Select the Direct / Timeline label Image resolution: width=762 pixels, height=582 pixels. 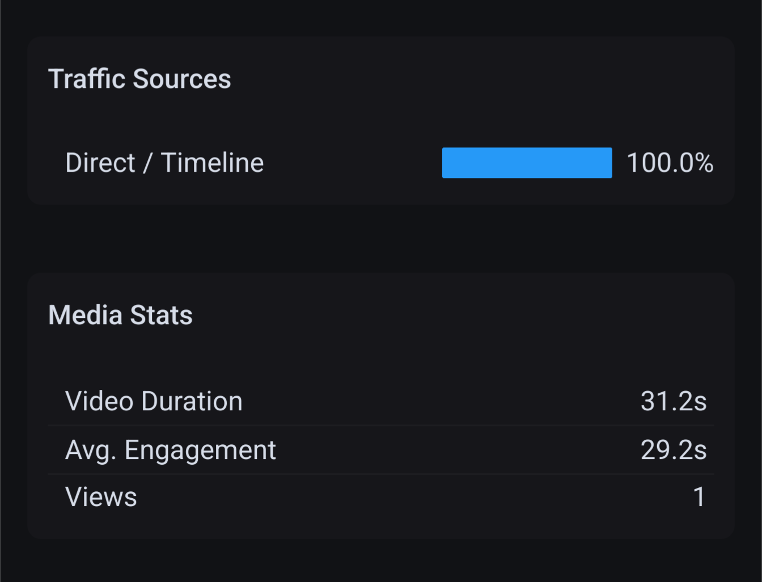pyautogui.click(x=164, y=163)
